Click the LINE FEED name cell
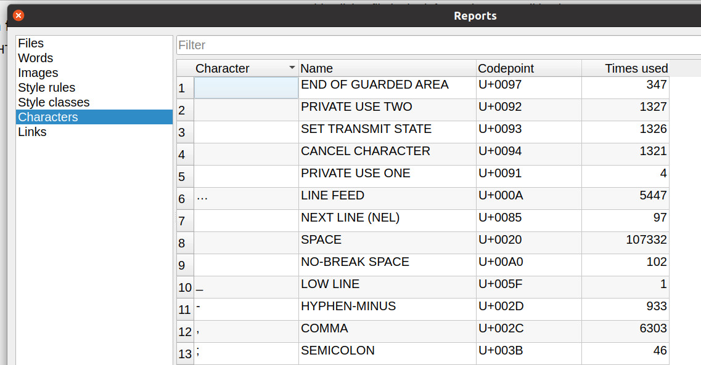This screenshot has height=365, width=701. click(333, 196)
